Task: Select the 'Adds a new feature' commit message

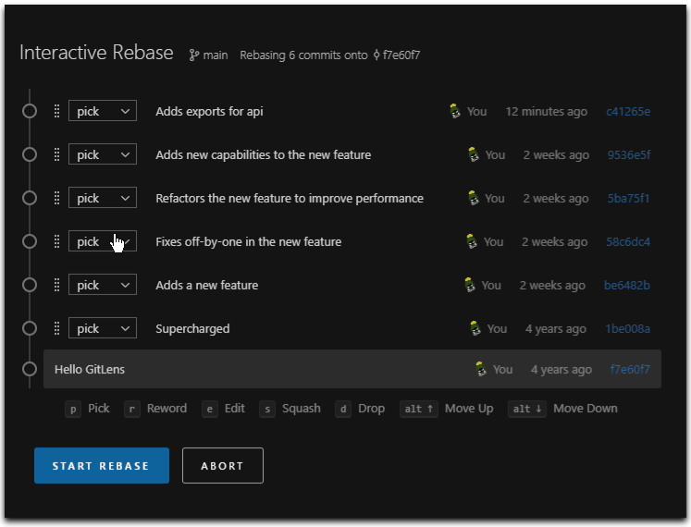Action: pyautogui.click(x=207, y=285)
